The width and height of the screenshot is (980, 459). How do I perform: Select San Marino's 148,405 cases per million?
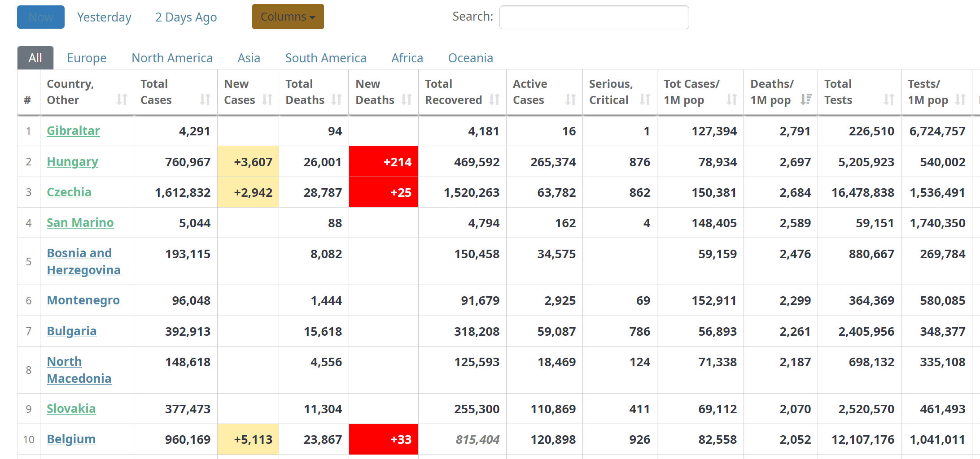714,223
